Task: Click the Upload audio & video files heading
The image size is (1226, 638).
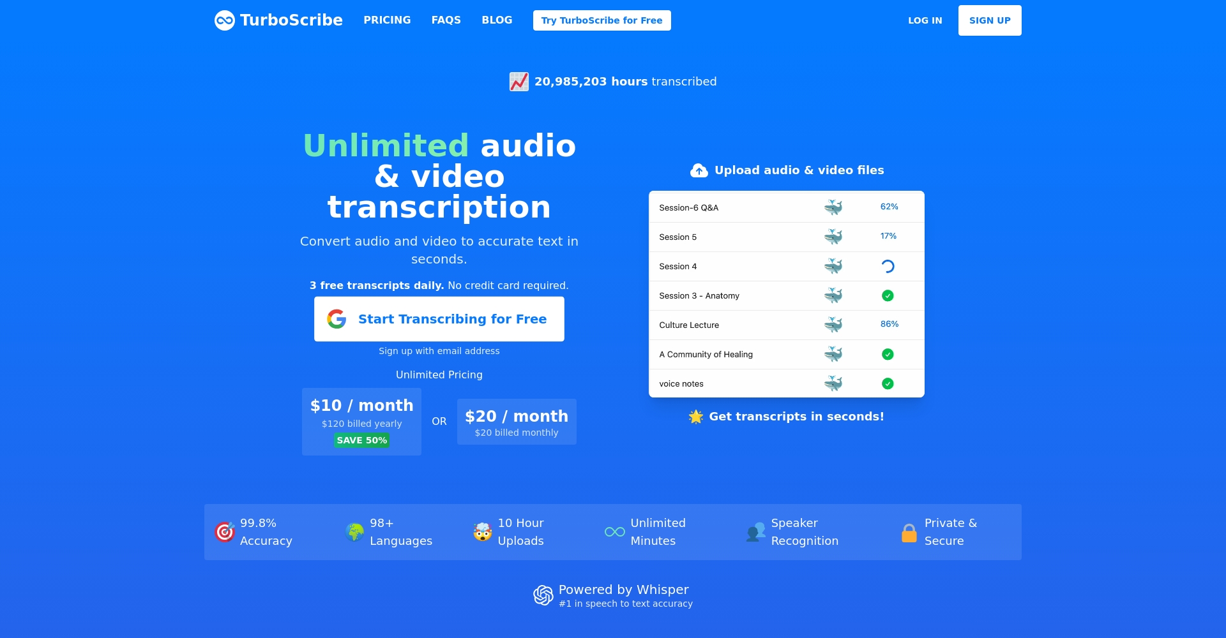Action: [x=799, y=170]
